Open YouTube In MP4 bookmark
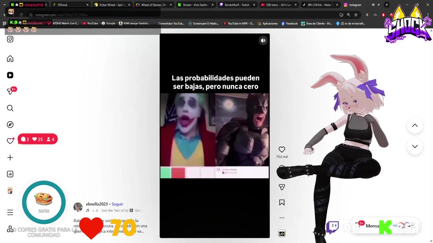The image size is (433, 243). point(238,24)
